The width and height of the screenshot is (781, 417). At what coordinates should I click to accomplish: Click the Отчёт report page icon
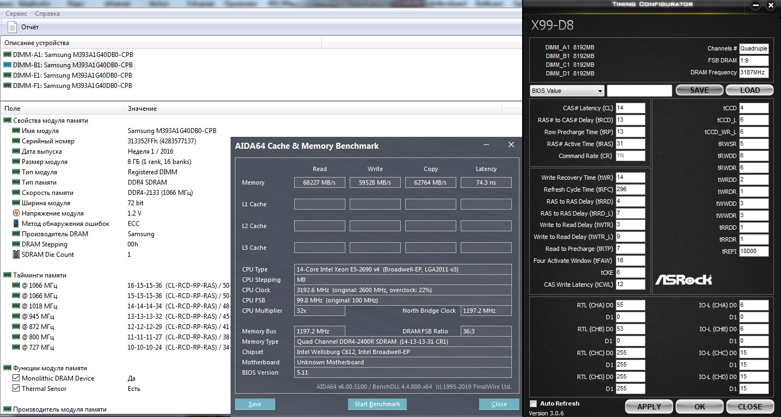(12, 27)
